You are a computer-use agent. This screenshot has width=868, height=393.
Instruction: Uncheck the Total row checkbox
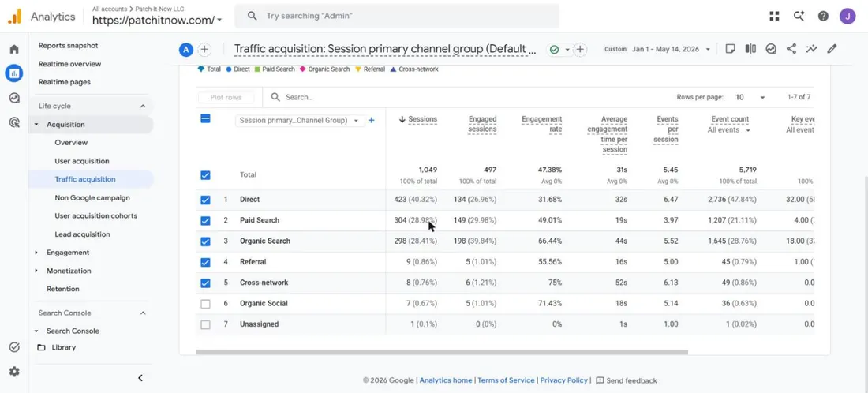[x=205, y=175]
